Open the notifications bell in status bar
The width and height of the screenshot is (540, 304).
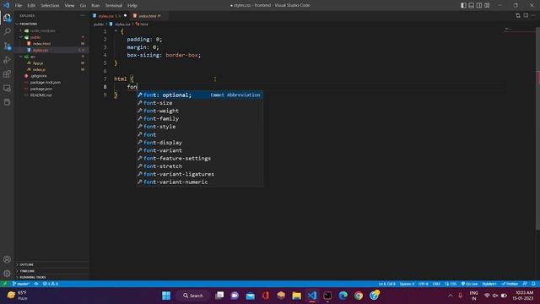[533, 284]
